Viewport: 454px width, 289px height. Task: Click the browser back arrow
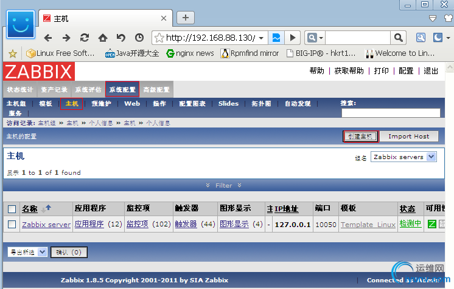click(48, 38)
